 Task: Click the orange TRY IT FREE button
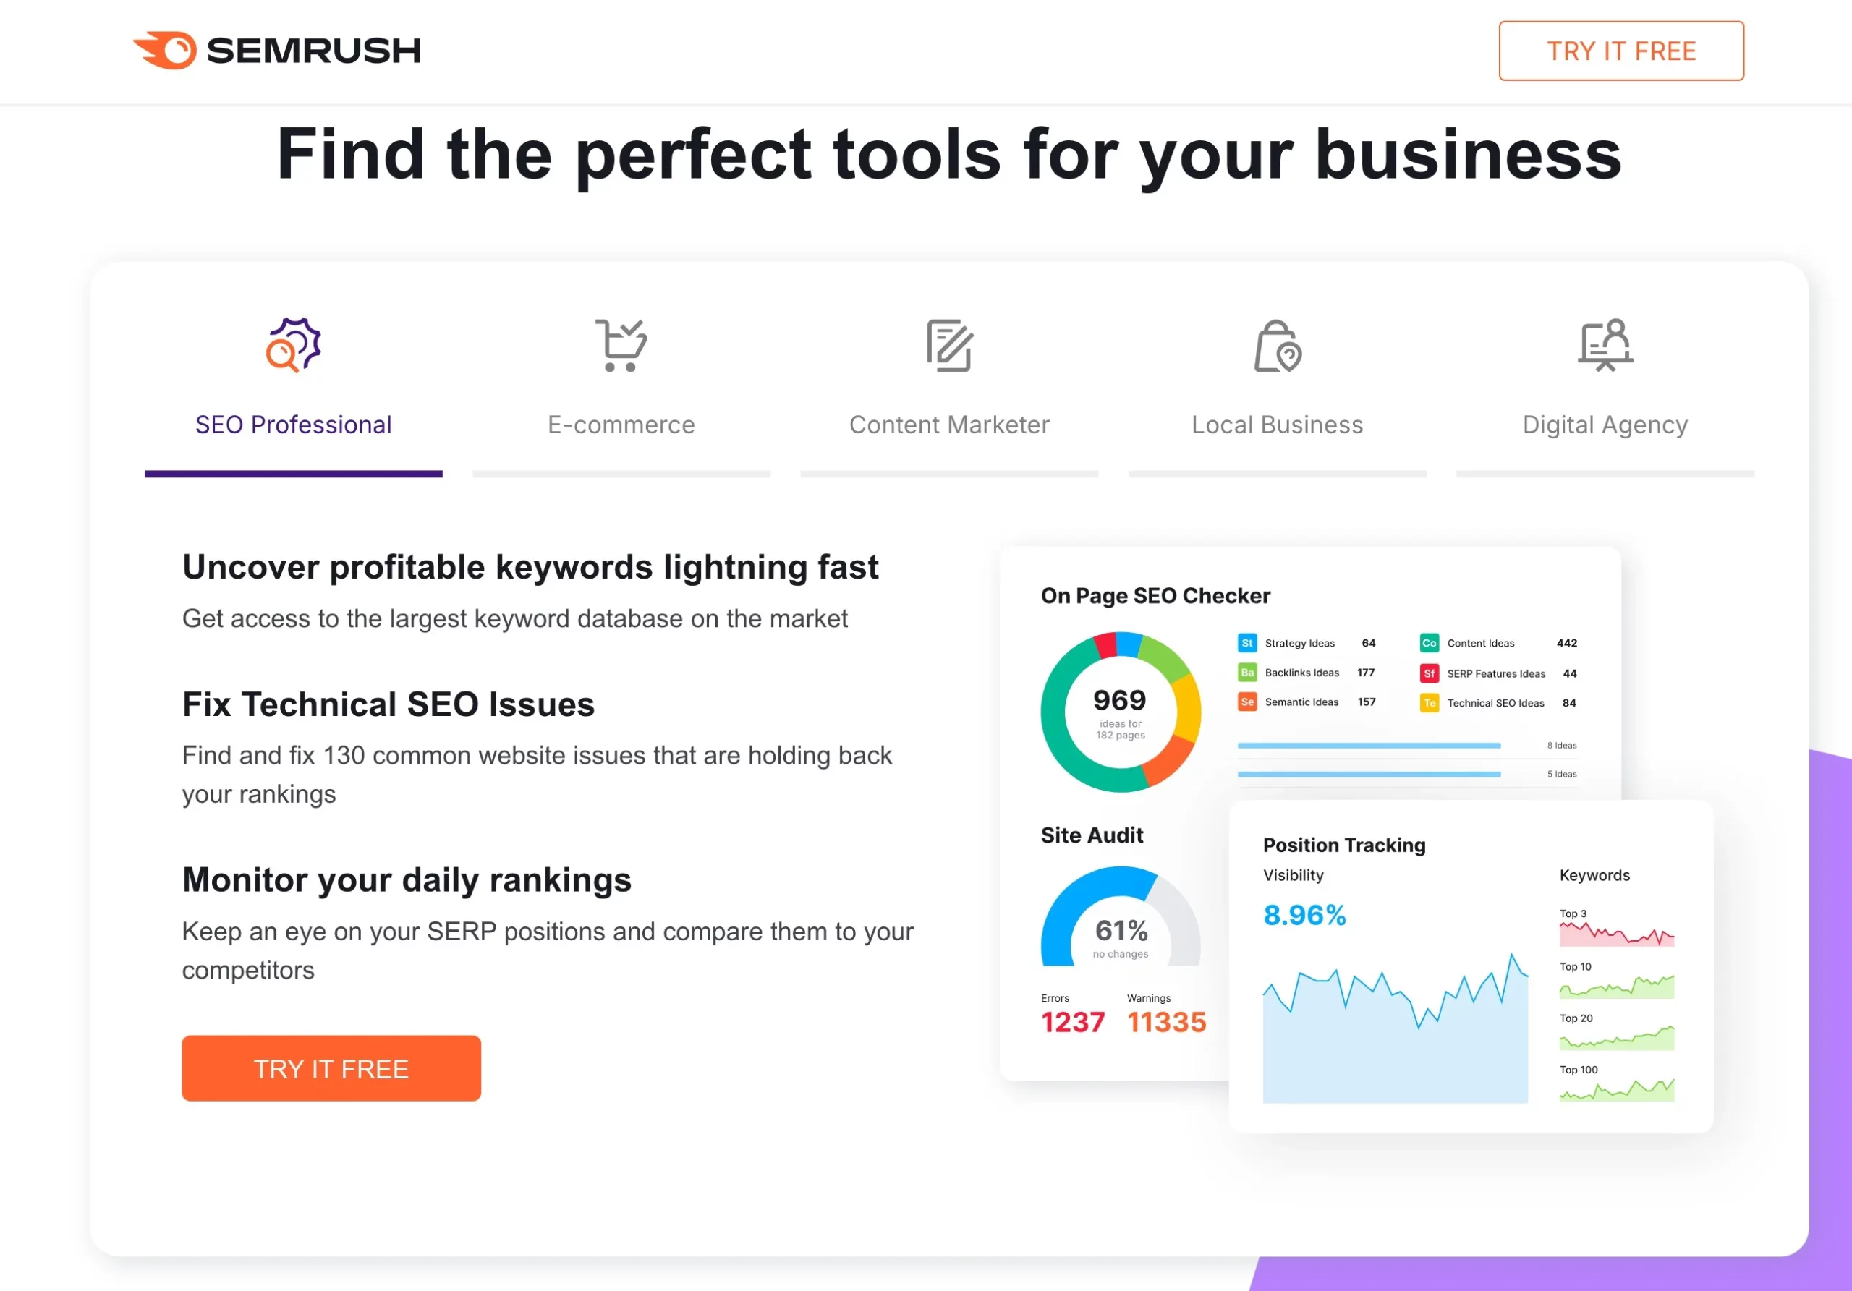coord(331,1068)
